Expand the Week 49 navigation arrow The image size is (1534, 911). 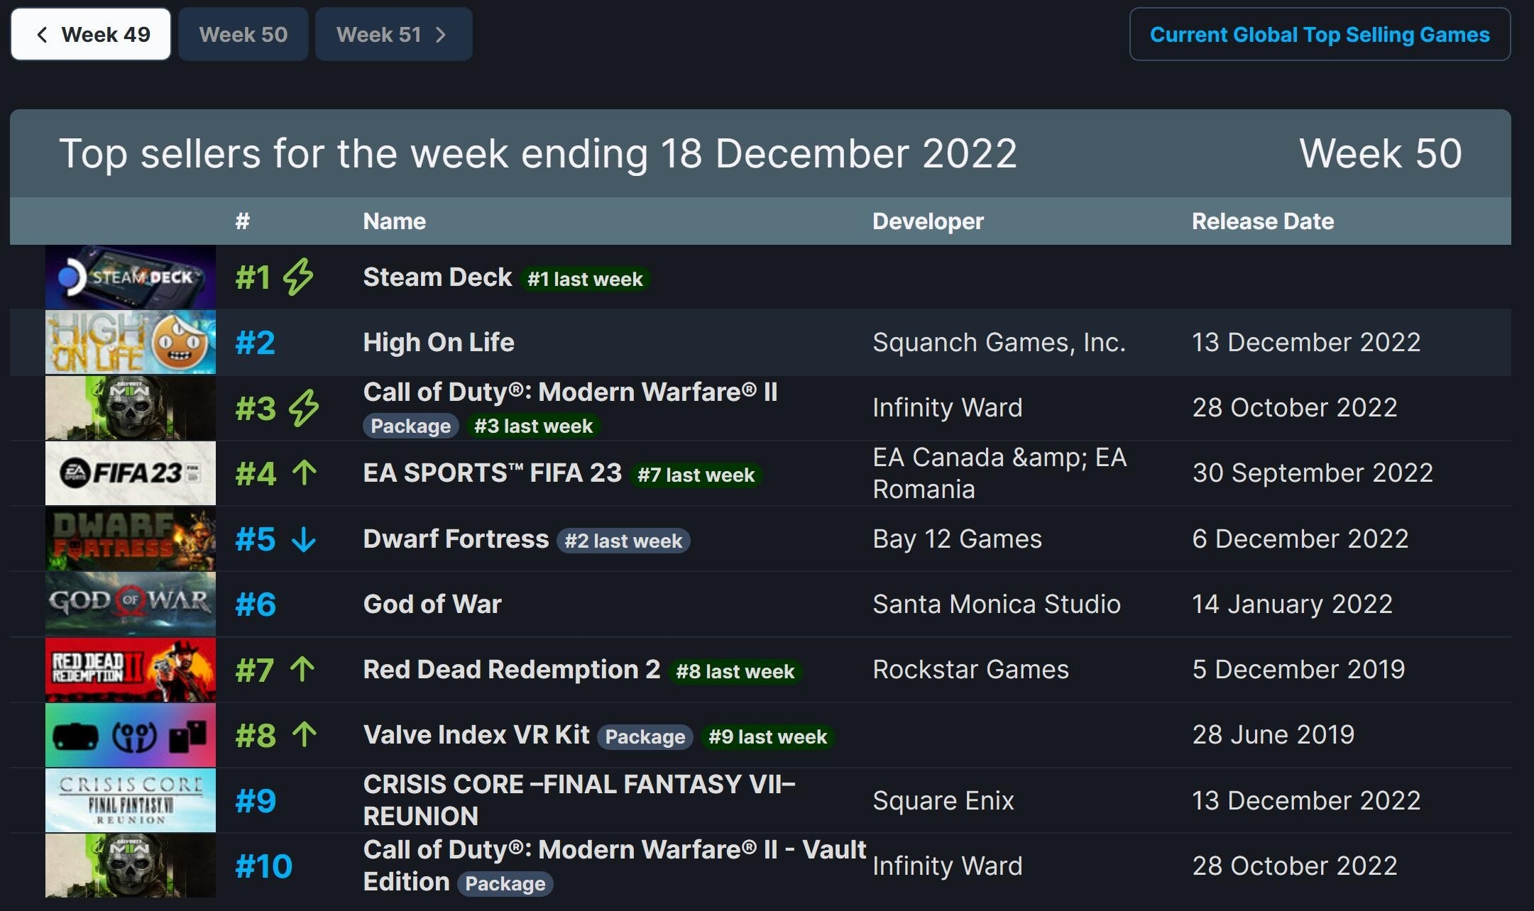click(x=39, y=33)
